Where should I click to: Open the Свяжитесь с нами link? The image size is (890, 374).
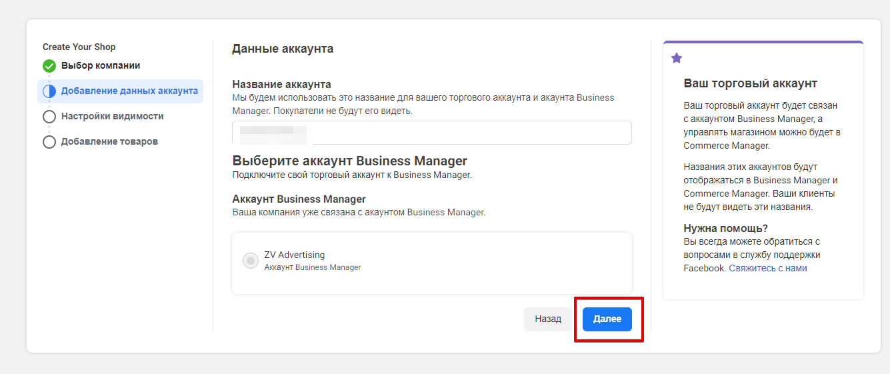coord(767,268)
